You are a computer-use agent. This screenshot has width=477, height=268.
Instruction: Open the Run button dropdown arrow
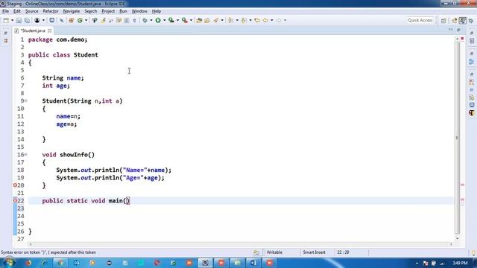[x=164, y=20]
